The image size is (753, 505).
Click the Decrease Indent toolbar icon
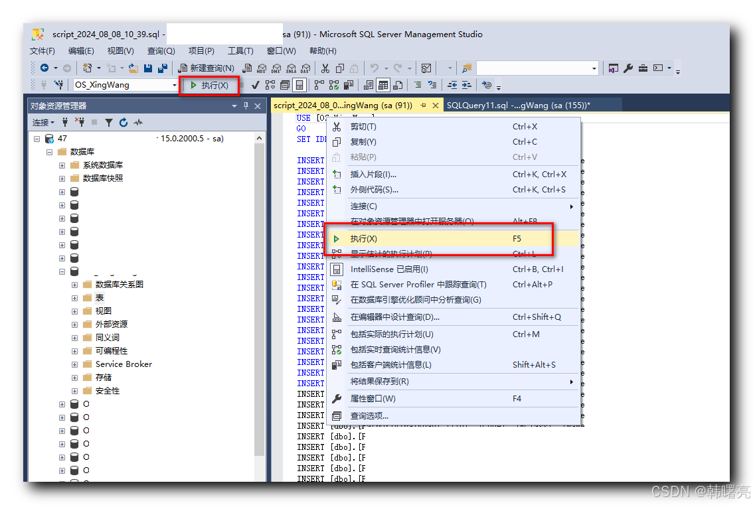click(452, 85)
